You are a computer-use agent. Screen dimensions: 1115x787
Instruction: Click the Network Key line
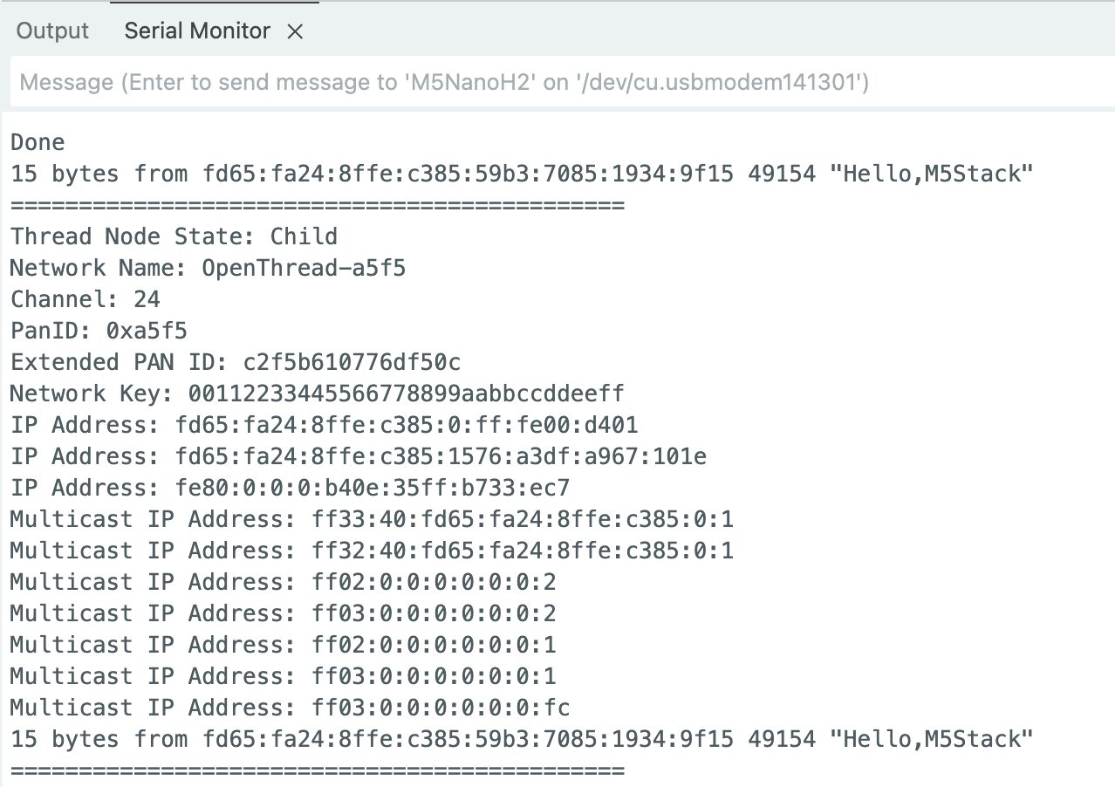point(317,393)
